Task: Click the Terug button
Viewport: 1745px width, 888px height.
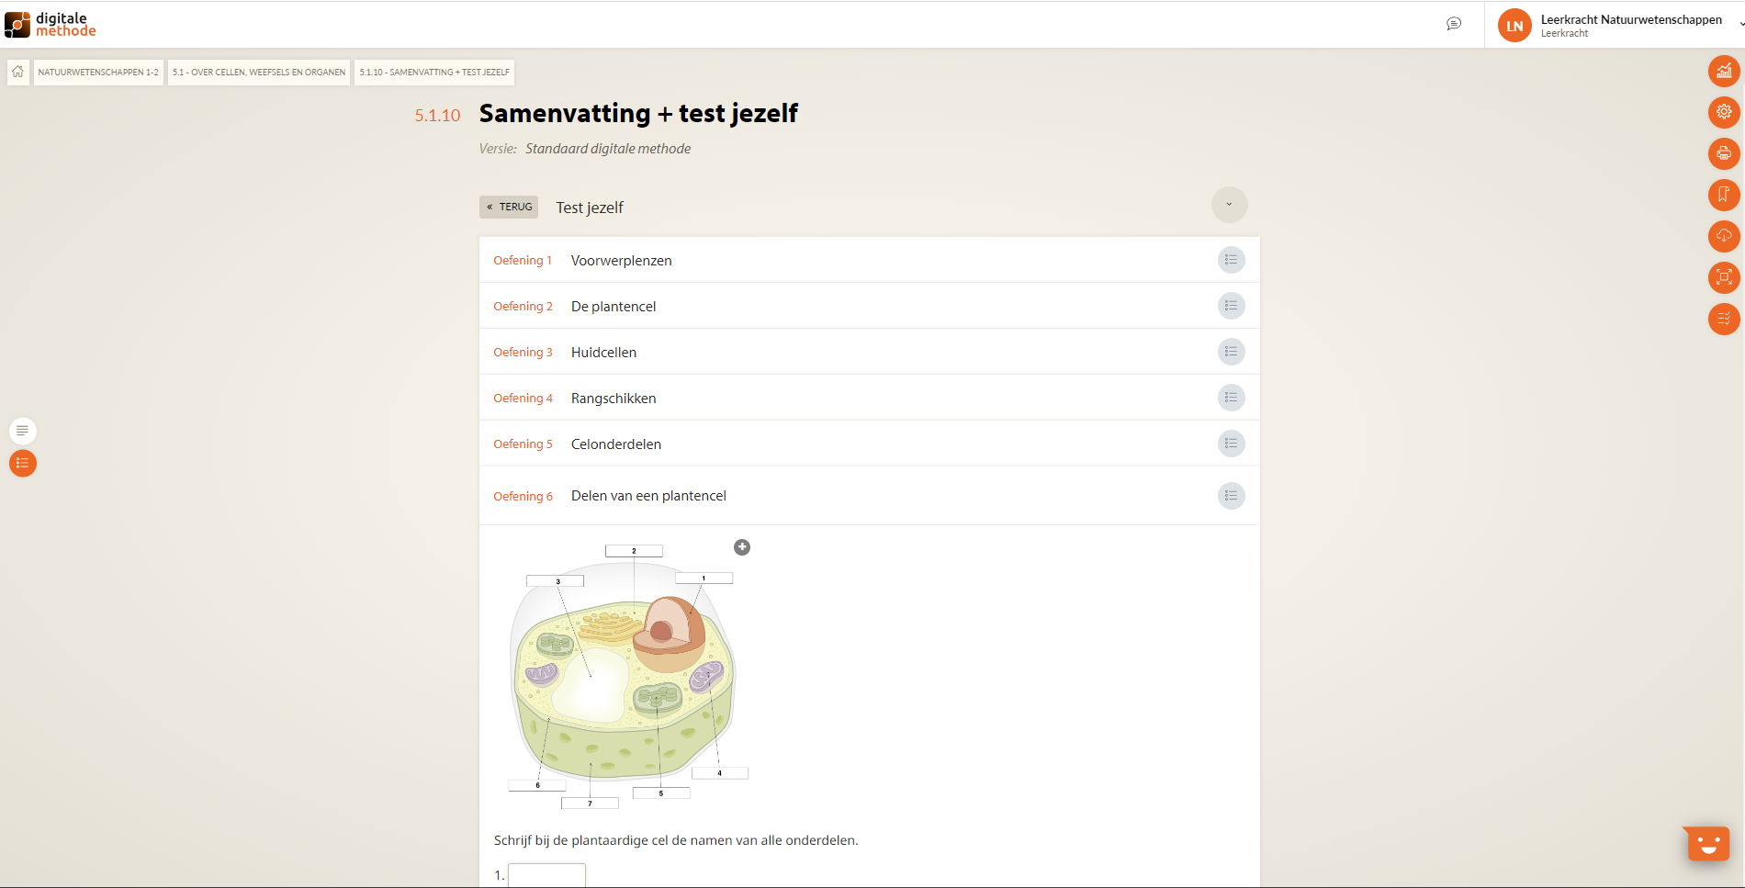Action: (509, 207)
